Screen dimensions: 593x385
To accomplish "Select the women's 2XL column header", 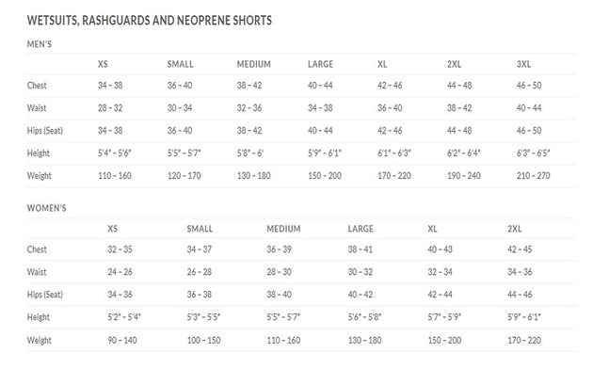I will (515, 229).
